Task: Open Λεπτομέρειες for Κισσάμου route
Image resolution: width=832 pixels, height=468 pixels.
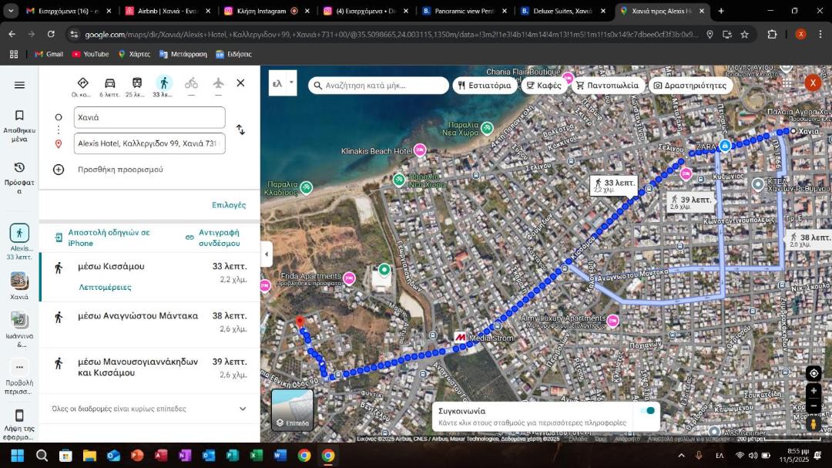Action: click(105, 287)
